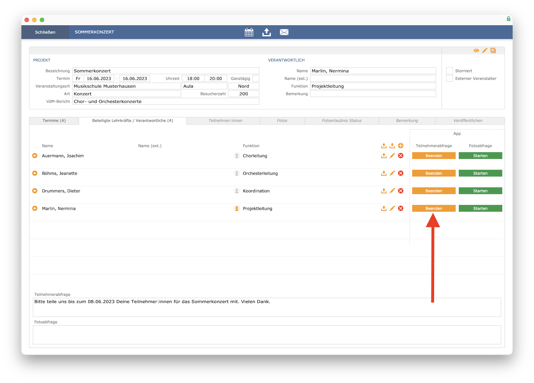Viewport: 534px width, 383px height.
Task: Edit the Auermann, Joachim entry with pencil
Action: coord(392,156)
